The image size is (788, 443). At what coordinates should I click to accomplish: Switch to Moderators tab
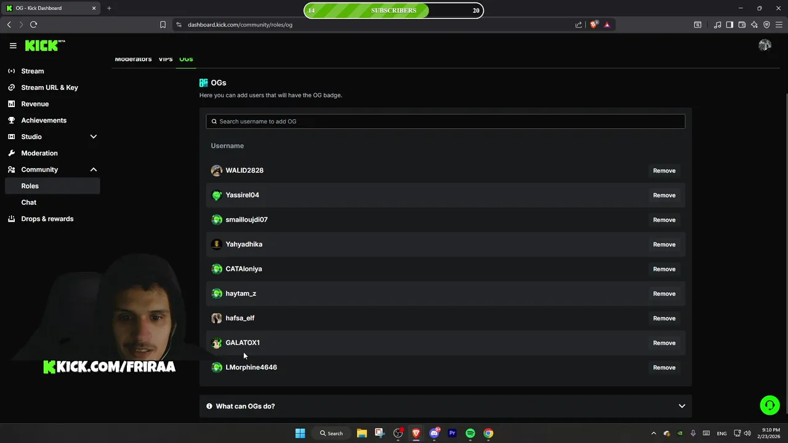(133, 59)
